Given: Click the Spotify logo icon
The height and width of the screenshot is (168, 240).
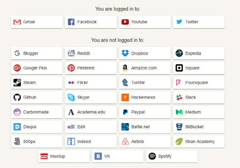Looking at the screenshot, I should coord(152,156).
